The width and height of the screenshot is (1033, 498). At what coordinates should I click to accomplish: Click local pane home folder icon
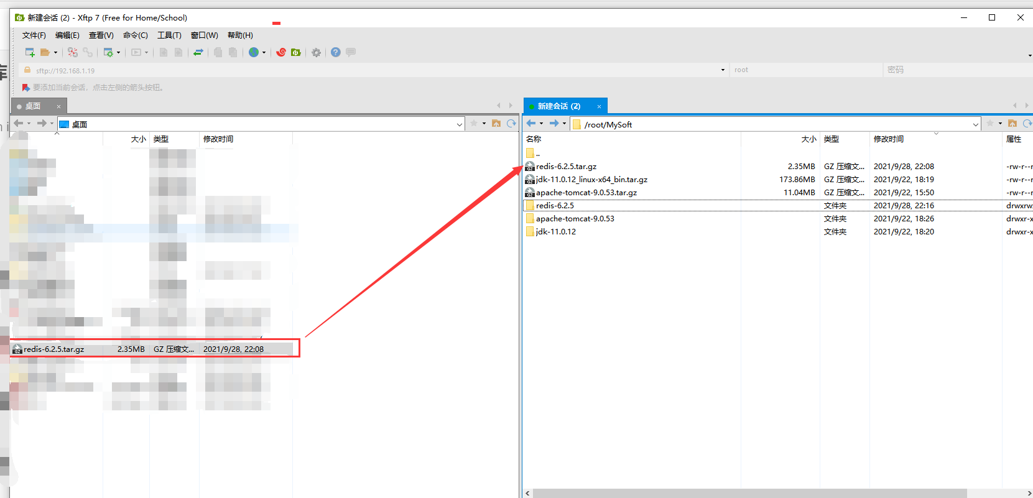[x=496, y=124]
